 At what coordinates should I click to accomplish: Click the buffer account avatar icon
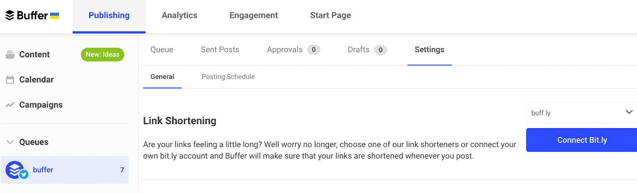tap(15, 170)
